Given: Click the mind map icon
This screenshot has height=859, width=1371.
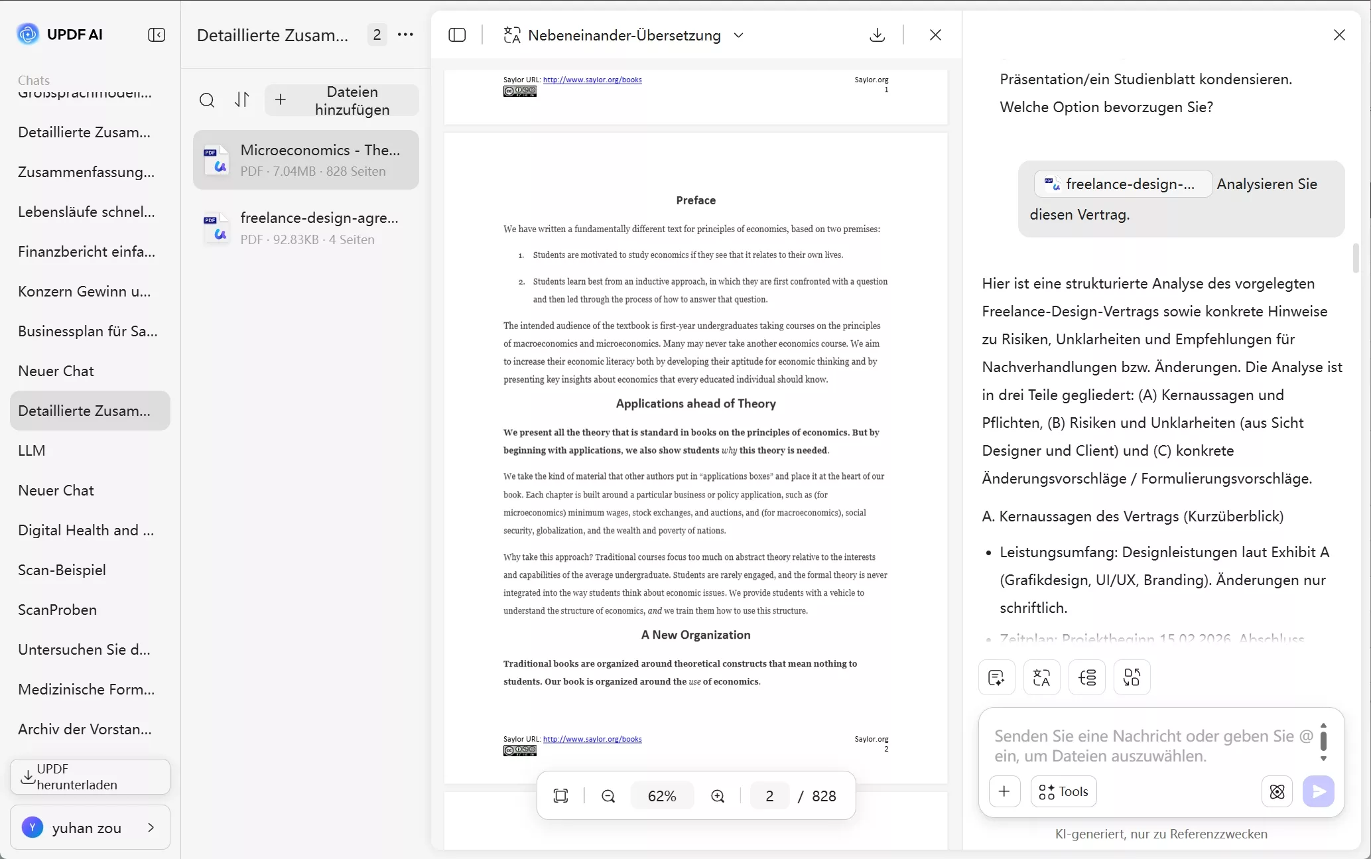Looking at the screenshot, I should pos(1086,677).
